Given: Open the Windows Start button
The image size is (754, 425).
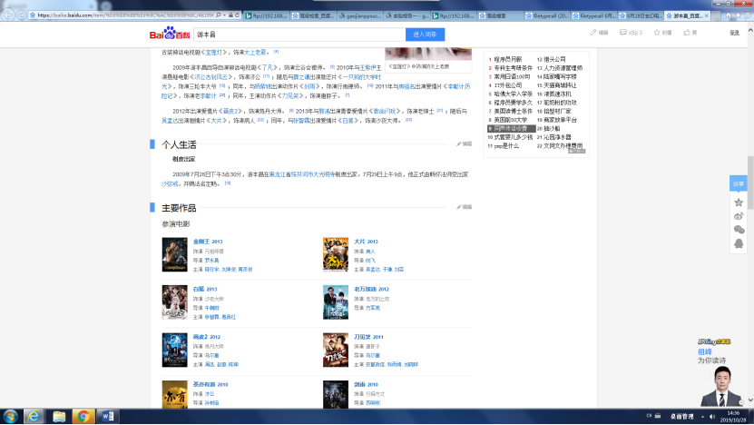Looking at the screenshot, I should (10, 416).
